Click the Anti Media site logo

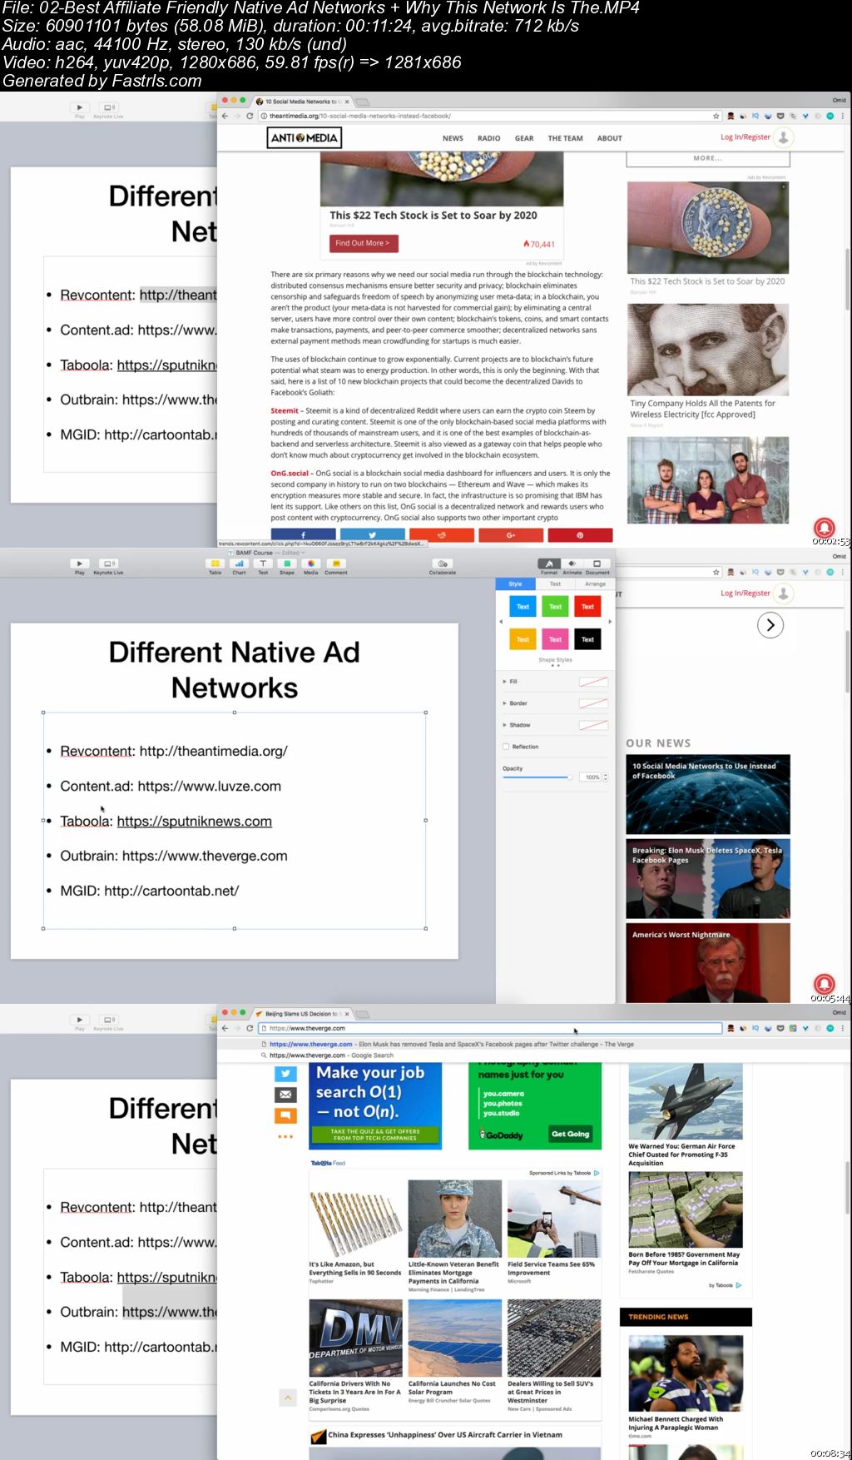click(x=305, y=137)
